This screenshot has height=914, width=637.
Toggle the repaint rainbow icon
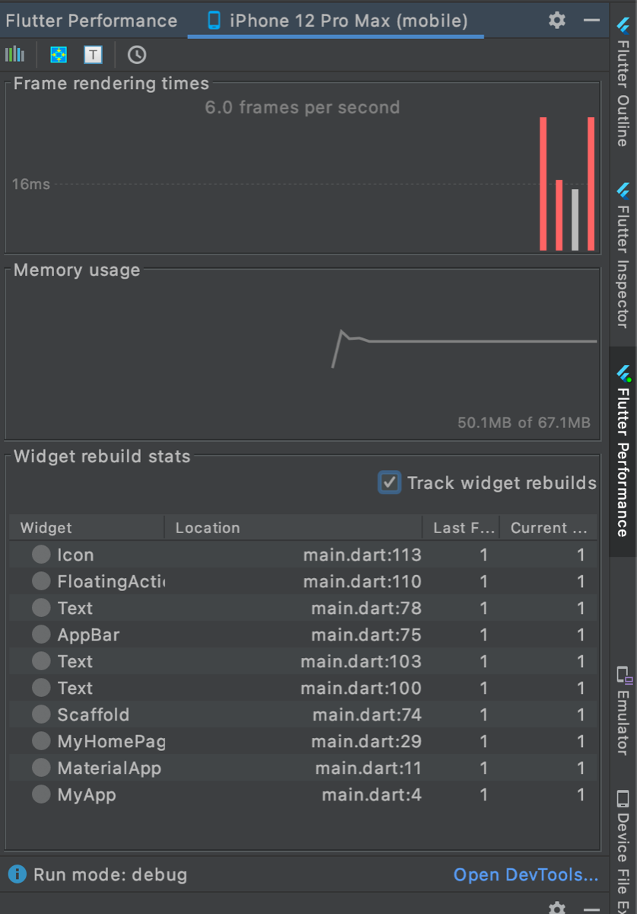tap(59, 54)
